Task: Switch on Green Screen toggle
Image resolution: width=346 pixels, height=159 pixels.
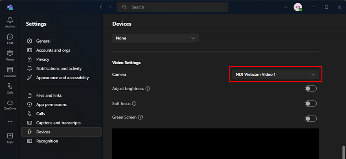Action: [x=311, y=119]
